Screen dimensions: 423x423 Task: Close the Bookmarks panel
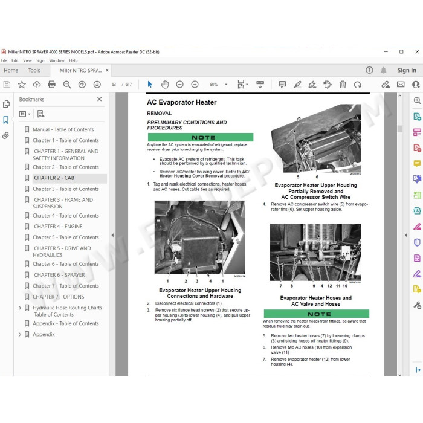pos(100,99)
